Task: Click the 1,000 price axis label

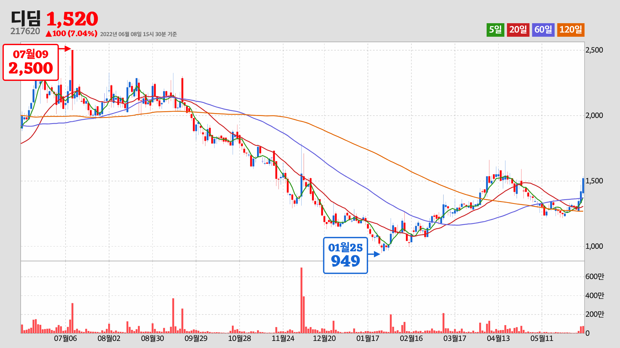Action: (x=594, y=246)
